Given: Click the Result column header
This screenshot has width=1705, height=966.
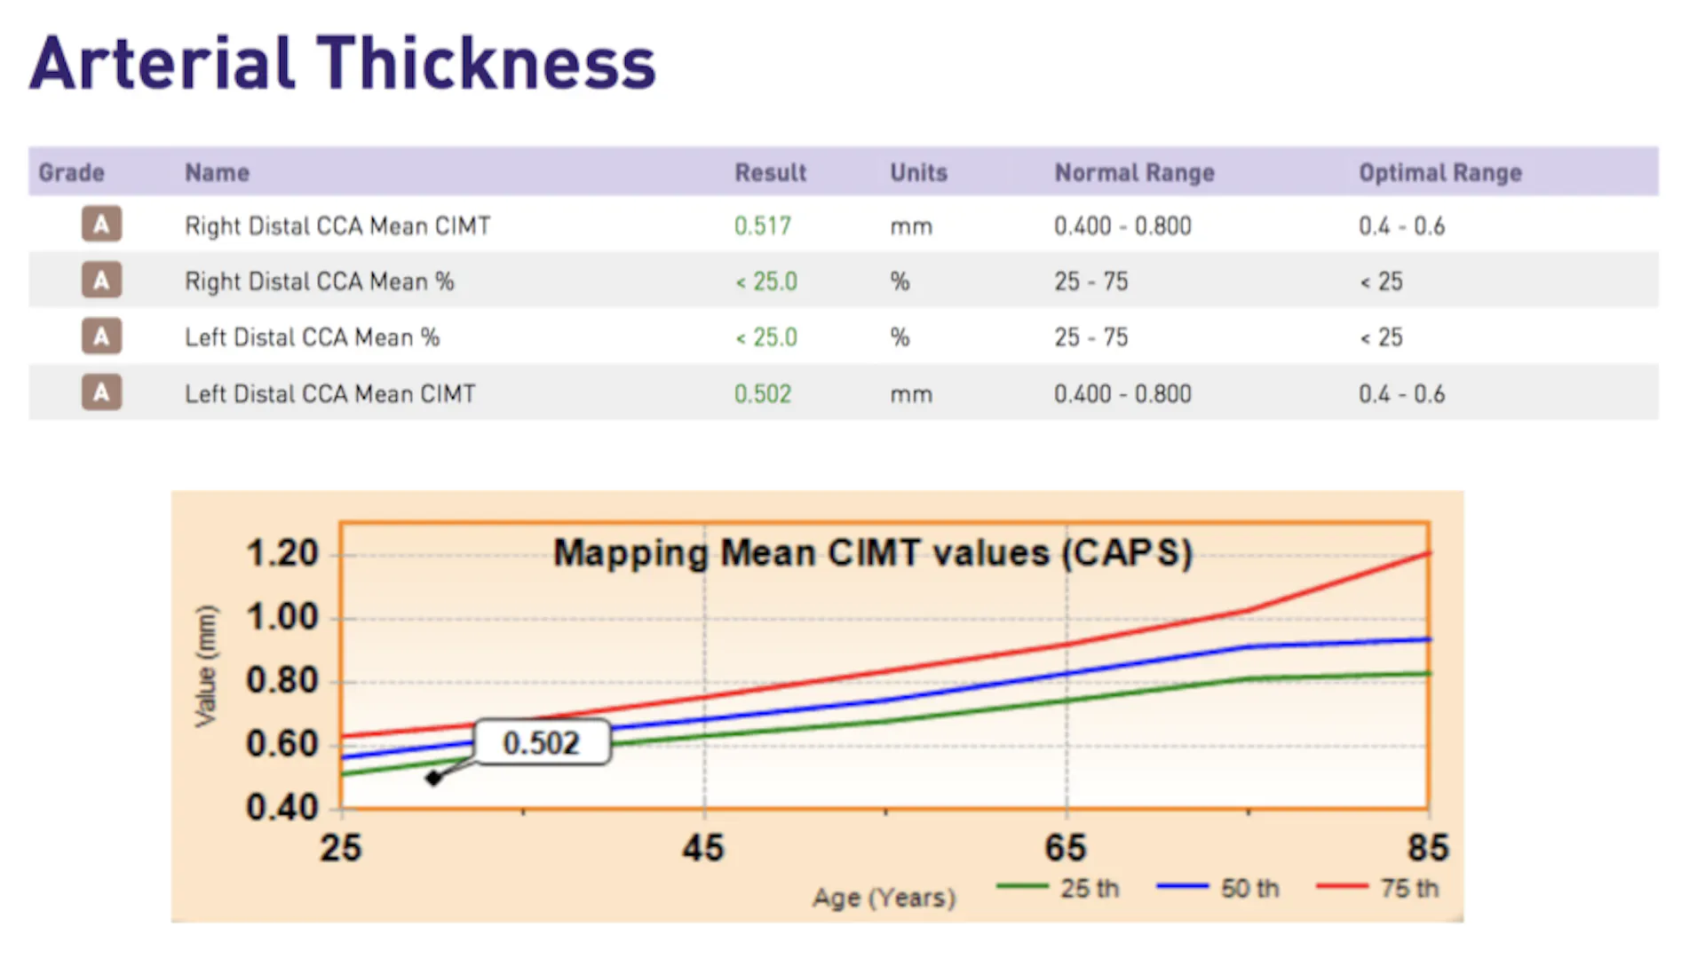Looking at the screenshot, I should coord(770,172).
